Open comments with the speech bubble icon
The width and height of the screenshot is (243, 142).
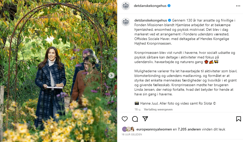coord(135,119)
